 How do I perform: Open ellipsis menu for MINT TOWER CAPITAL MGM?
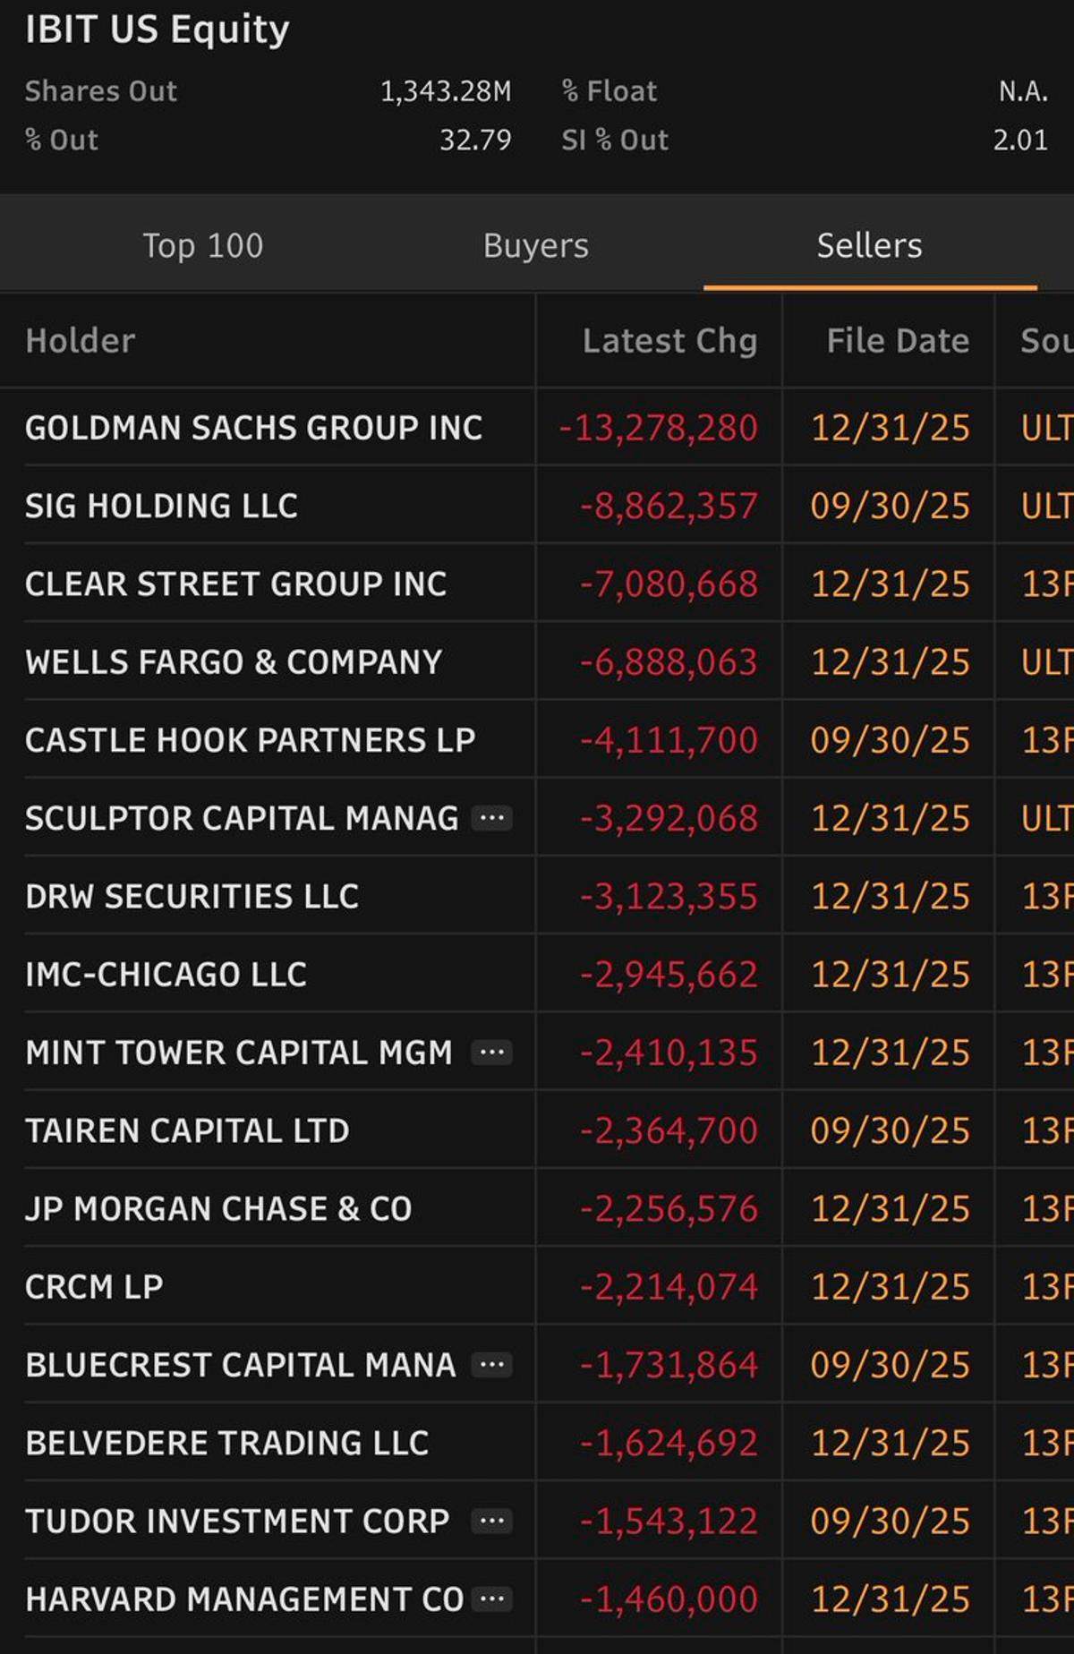(x=492, y=1053)
